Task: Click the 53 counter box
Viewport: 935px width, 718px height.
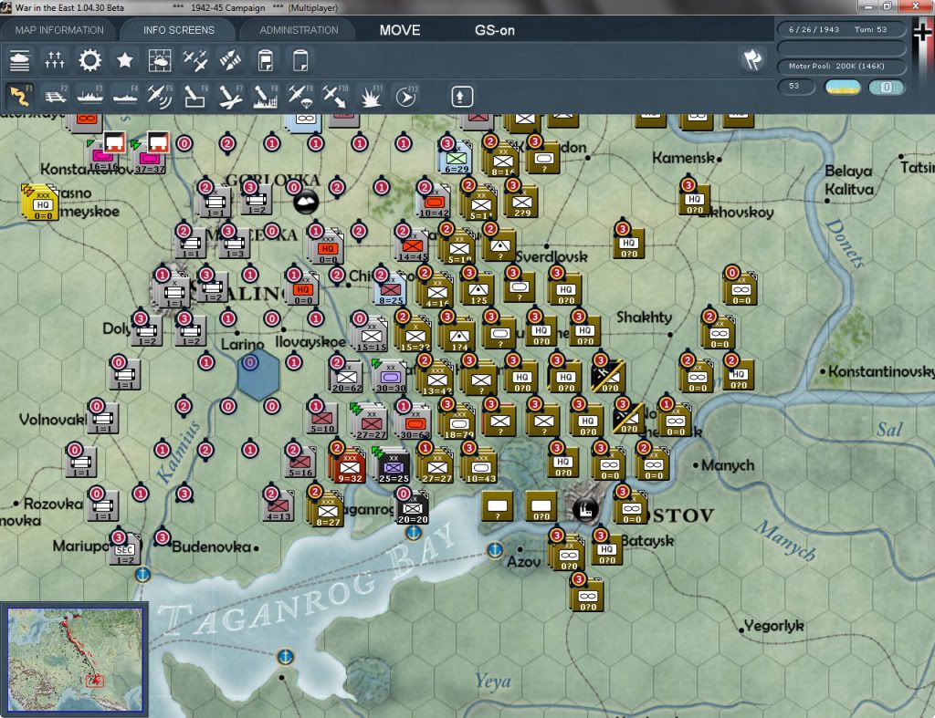Action: [795, 87]
